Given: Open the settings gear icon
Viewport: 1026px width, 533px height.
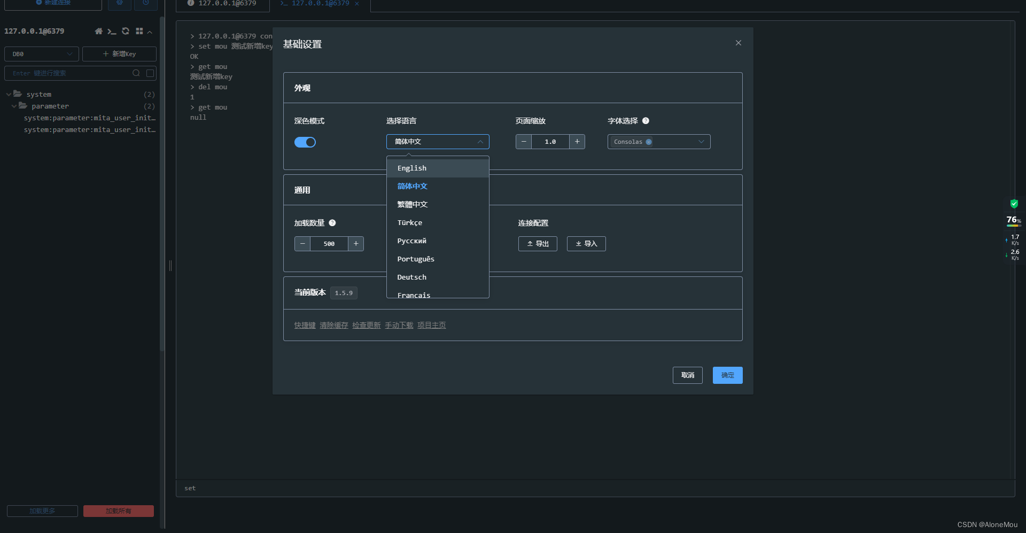Looking at the screenshot, I should (120, 3).
